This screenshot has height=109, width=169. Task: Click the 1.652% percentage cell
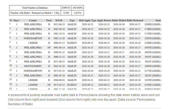point(78,13)
